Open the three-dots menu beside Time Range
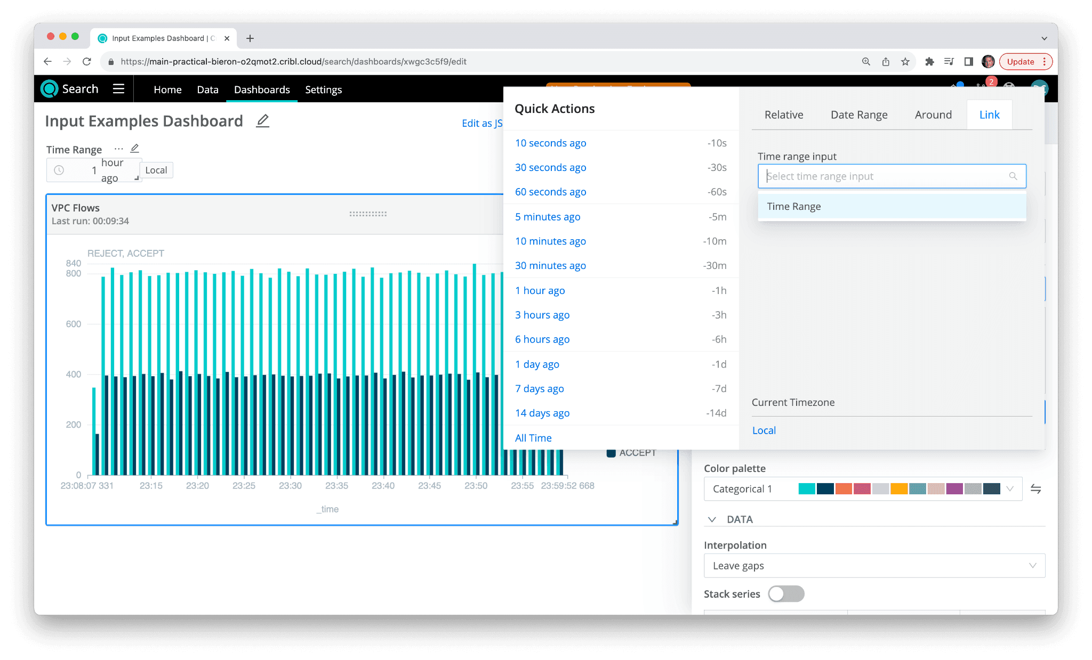Viewport: 1092px width, 660px height. (118, 149)
